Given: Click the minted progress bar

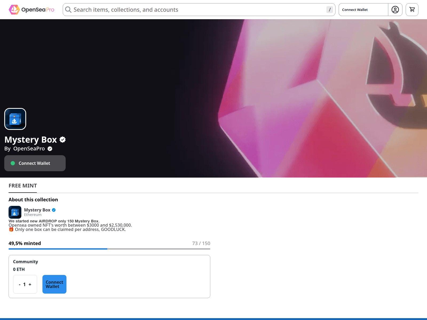Looking at the screenshot, I should click(x=109, y=249).
